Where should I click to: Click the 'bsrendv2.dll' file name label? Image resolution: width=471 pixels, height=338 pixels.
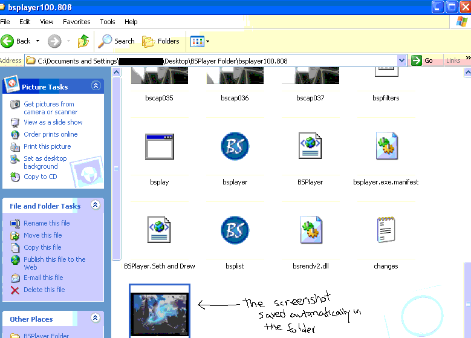click(311, 266)
